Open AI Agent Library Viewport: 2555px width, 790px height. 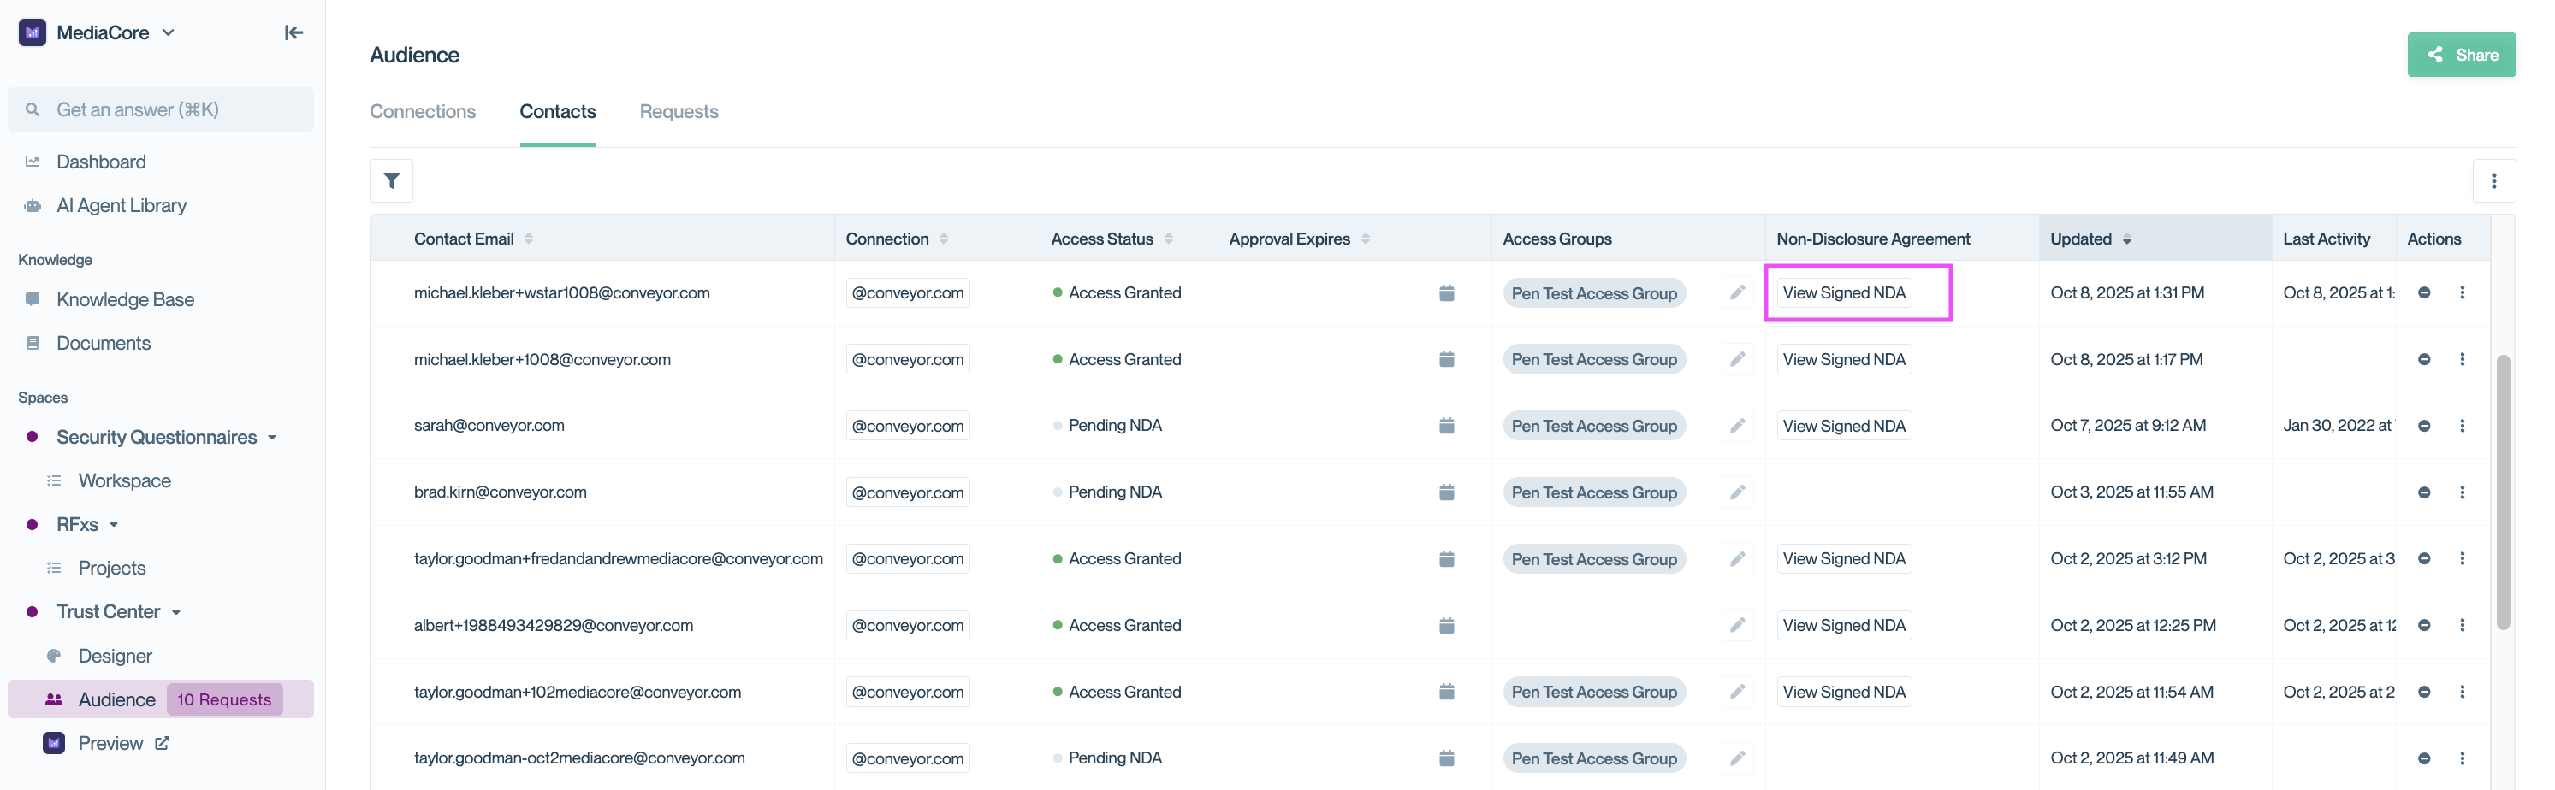[121, 205]
